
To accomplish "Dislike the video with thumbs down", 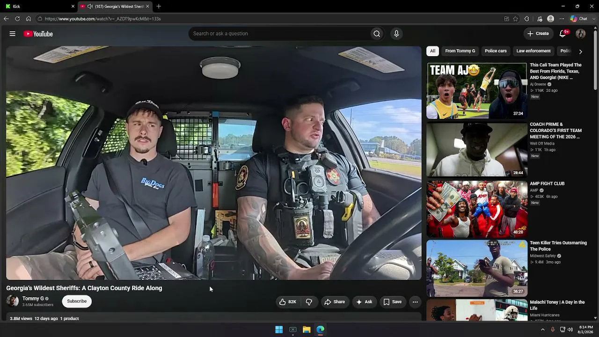I will tap(309, 302).
